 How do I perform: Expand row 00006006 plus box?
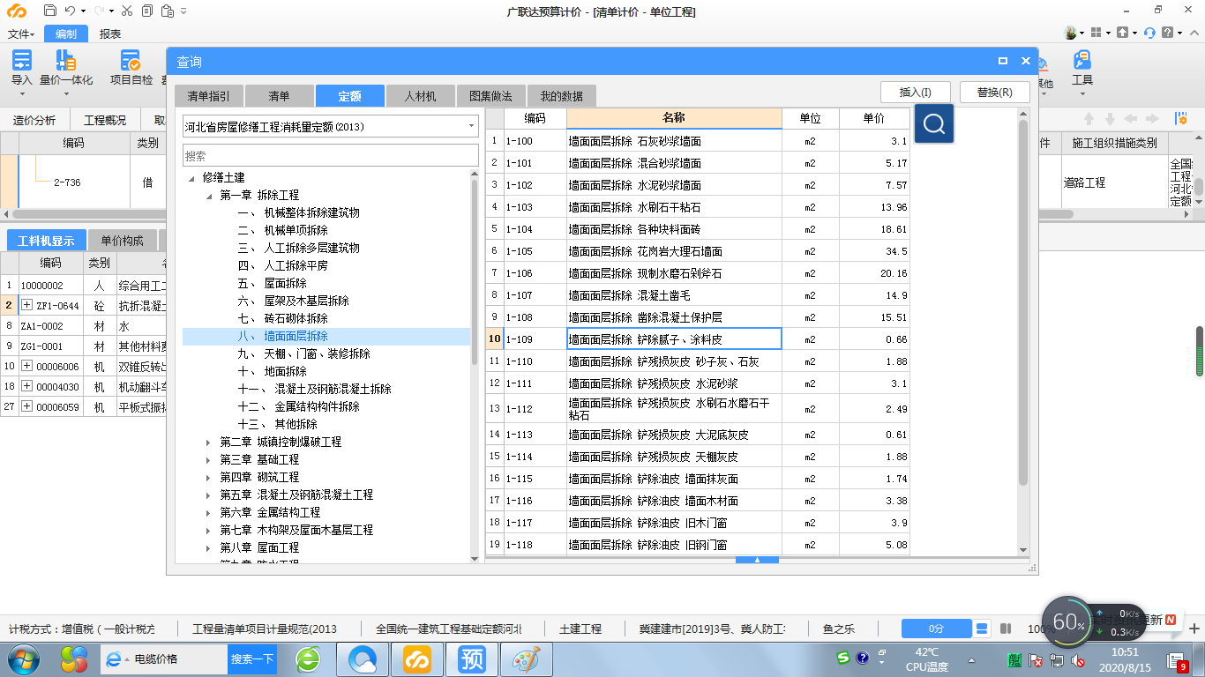click(27, 366)
